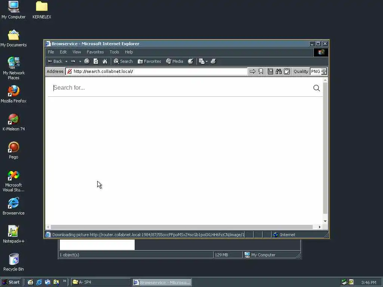Screen dimensions: 383x287
Task: Go to the Home page icon
Action: [x=105, y=61]
